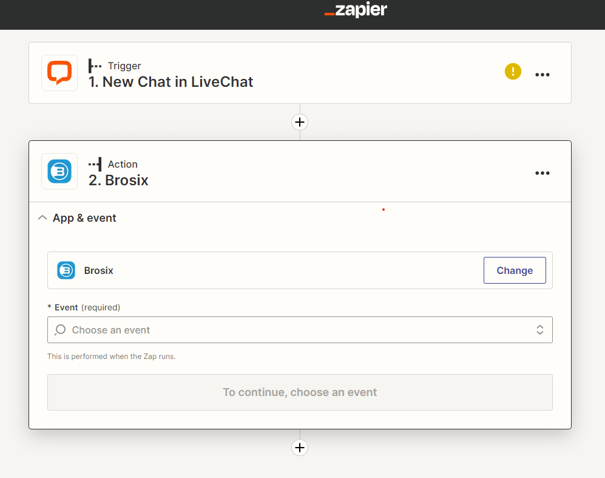Click the yellow warning icon on trigger
Image resolution: width=605 pixels, height=478 pixels.
(513, 72)
